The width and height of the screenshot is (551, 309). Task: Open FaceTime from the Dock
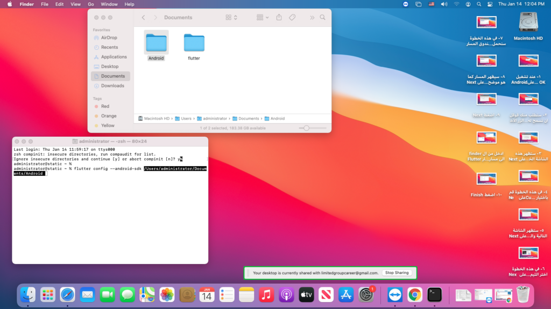[x=107, y=295]
